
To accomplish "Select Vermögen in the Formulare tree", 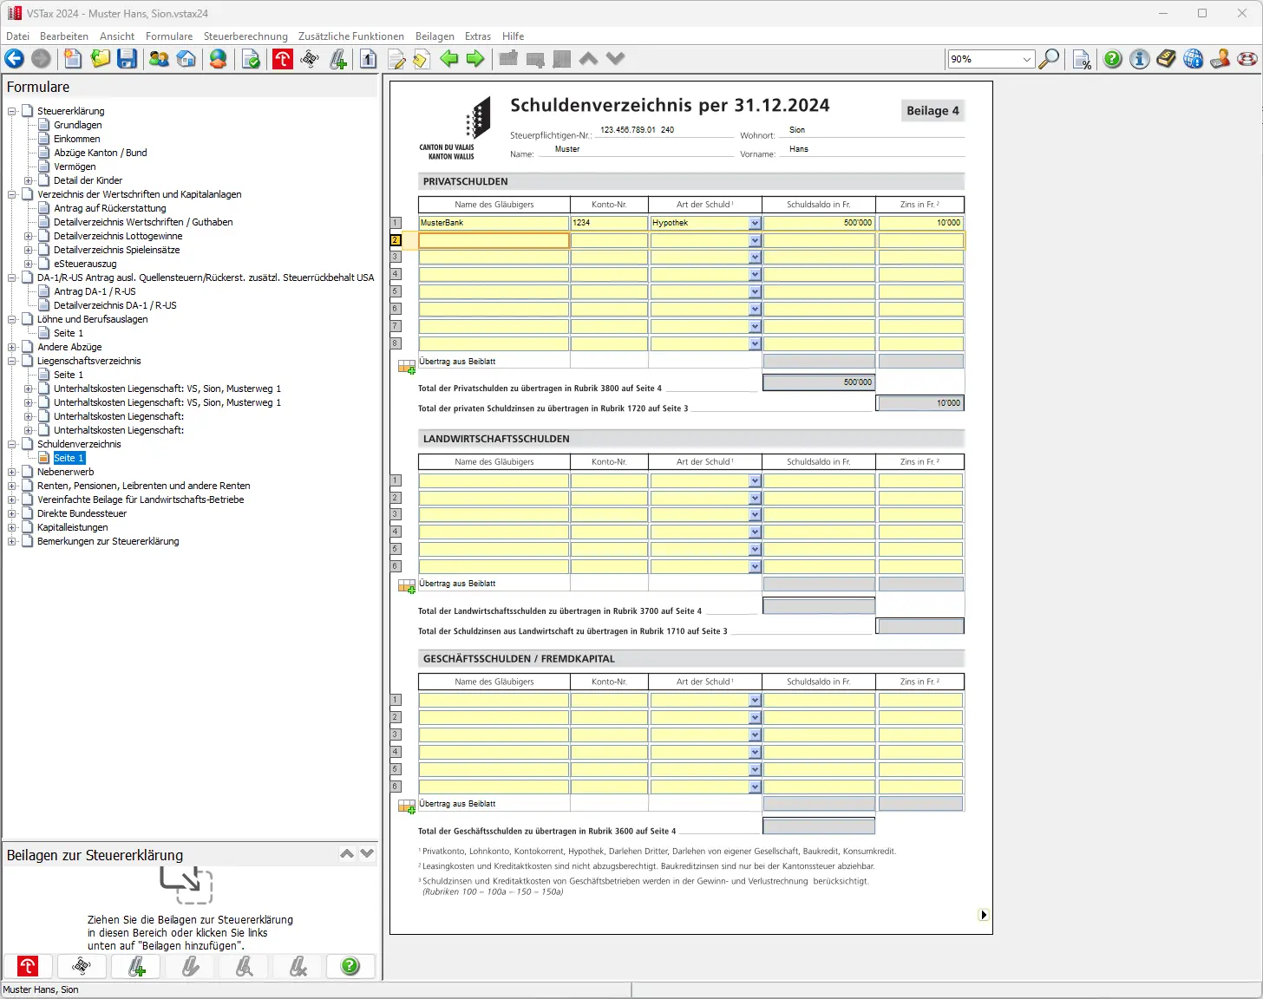I will (75, 166).
